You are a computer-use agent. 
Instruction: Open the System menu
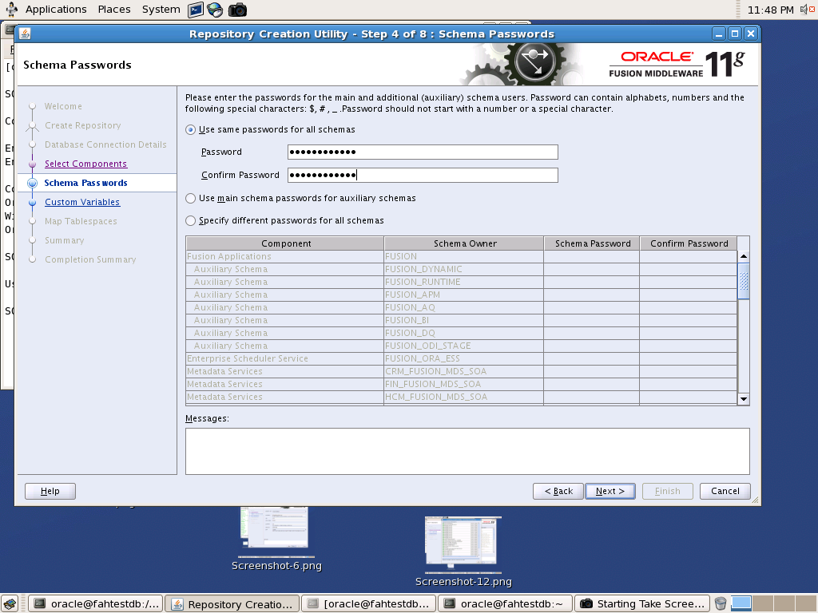(x=160, y=9)
